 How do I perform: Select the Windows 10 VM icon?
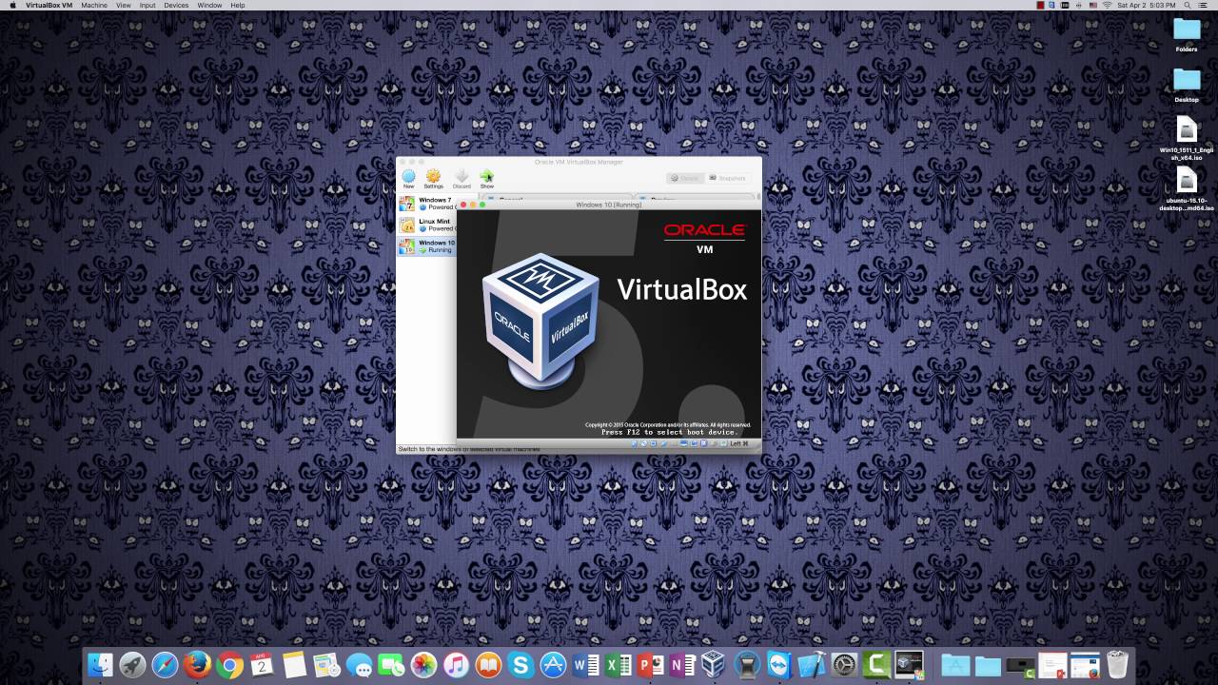point(407,246)
